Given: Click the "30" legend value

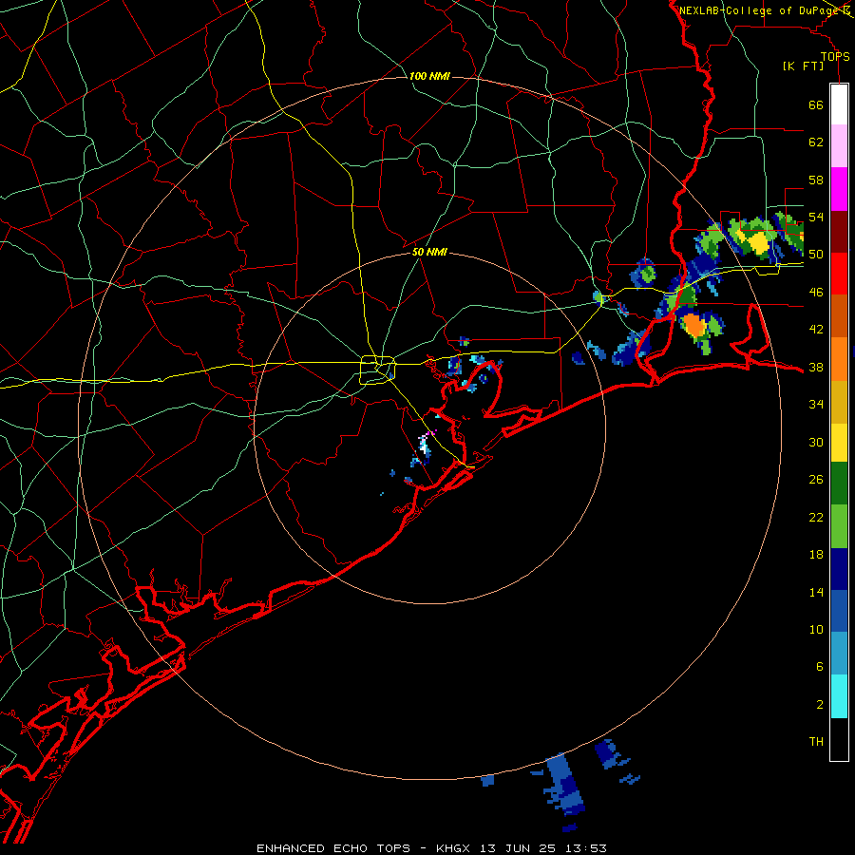Looking at the screenshot, I should pyautogui.click(x=816, y=442).
